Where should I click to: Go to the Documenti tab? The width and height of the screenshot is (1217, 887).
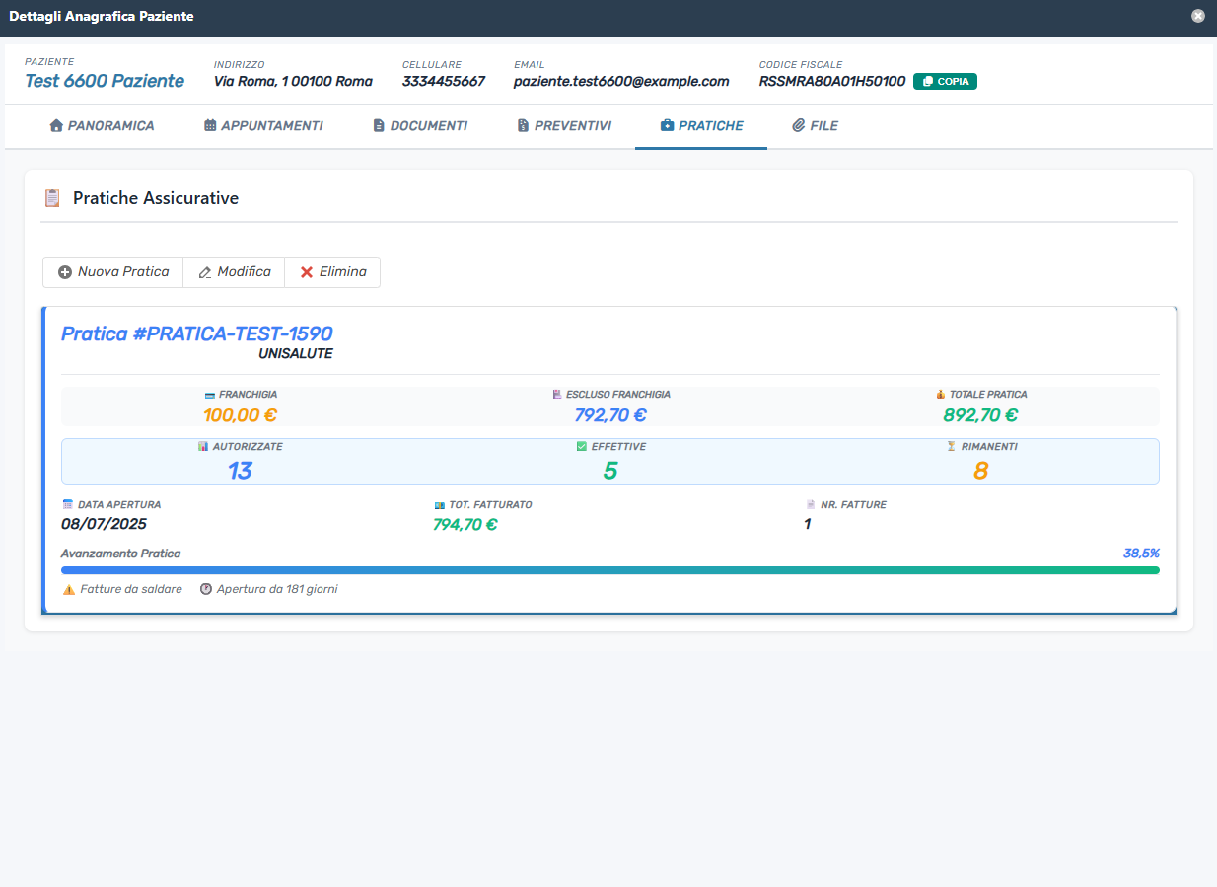(x=420, y=126)
